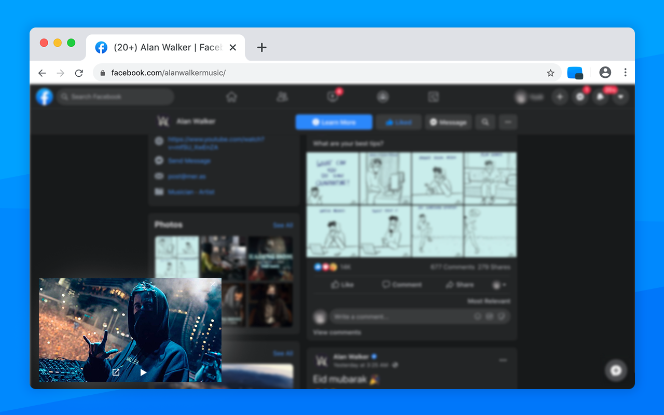Image resolution: width=664 pixels, height=415 pixels.
Task: Focus the Search Facebook field
Action: [x=115, y=96]
